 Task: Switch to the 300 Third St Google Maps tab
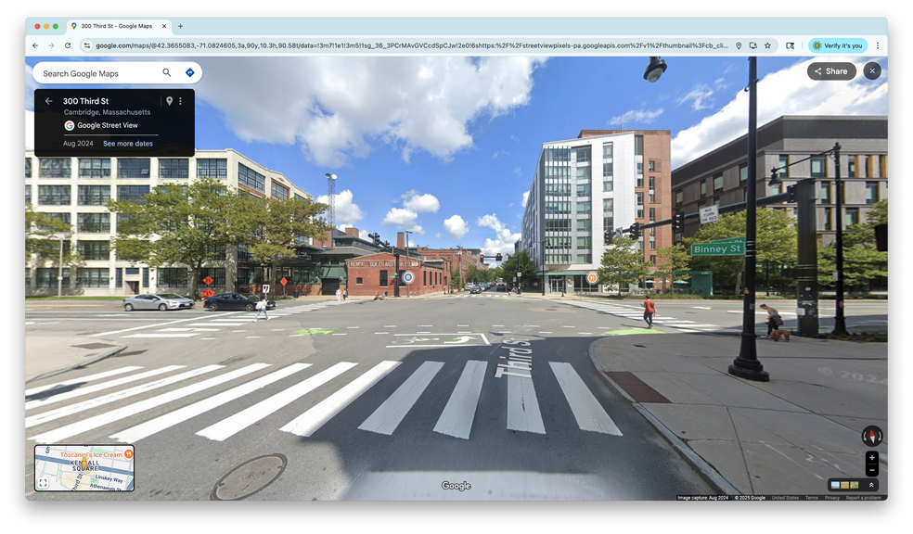114,26
